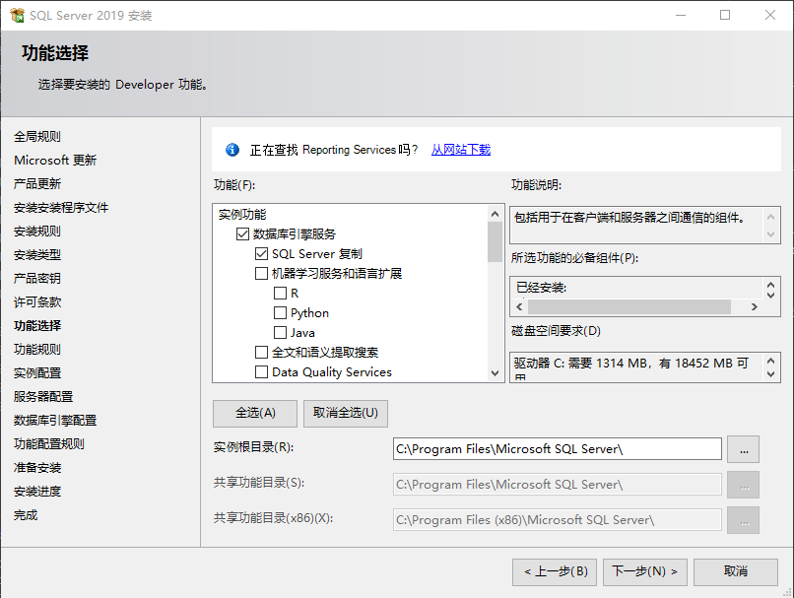Click the 全选(A) button
The image size is (794, 598).
[255, 413]
